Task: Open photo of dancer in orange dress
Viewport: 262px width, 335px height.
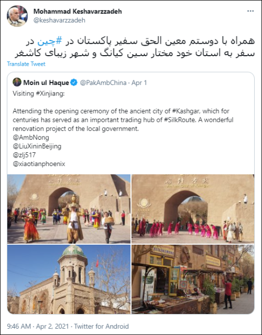Action: tap(69, 209)
